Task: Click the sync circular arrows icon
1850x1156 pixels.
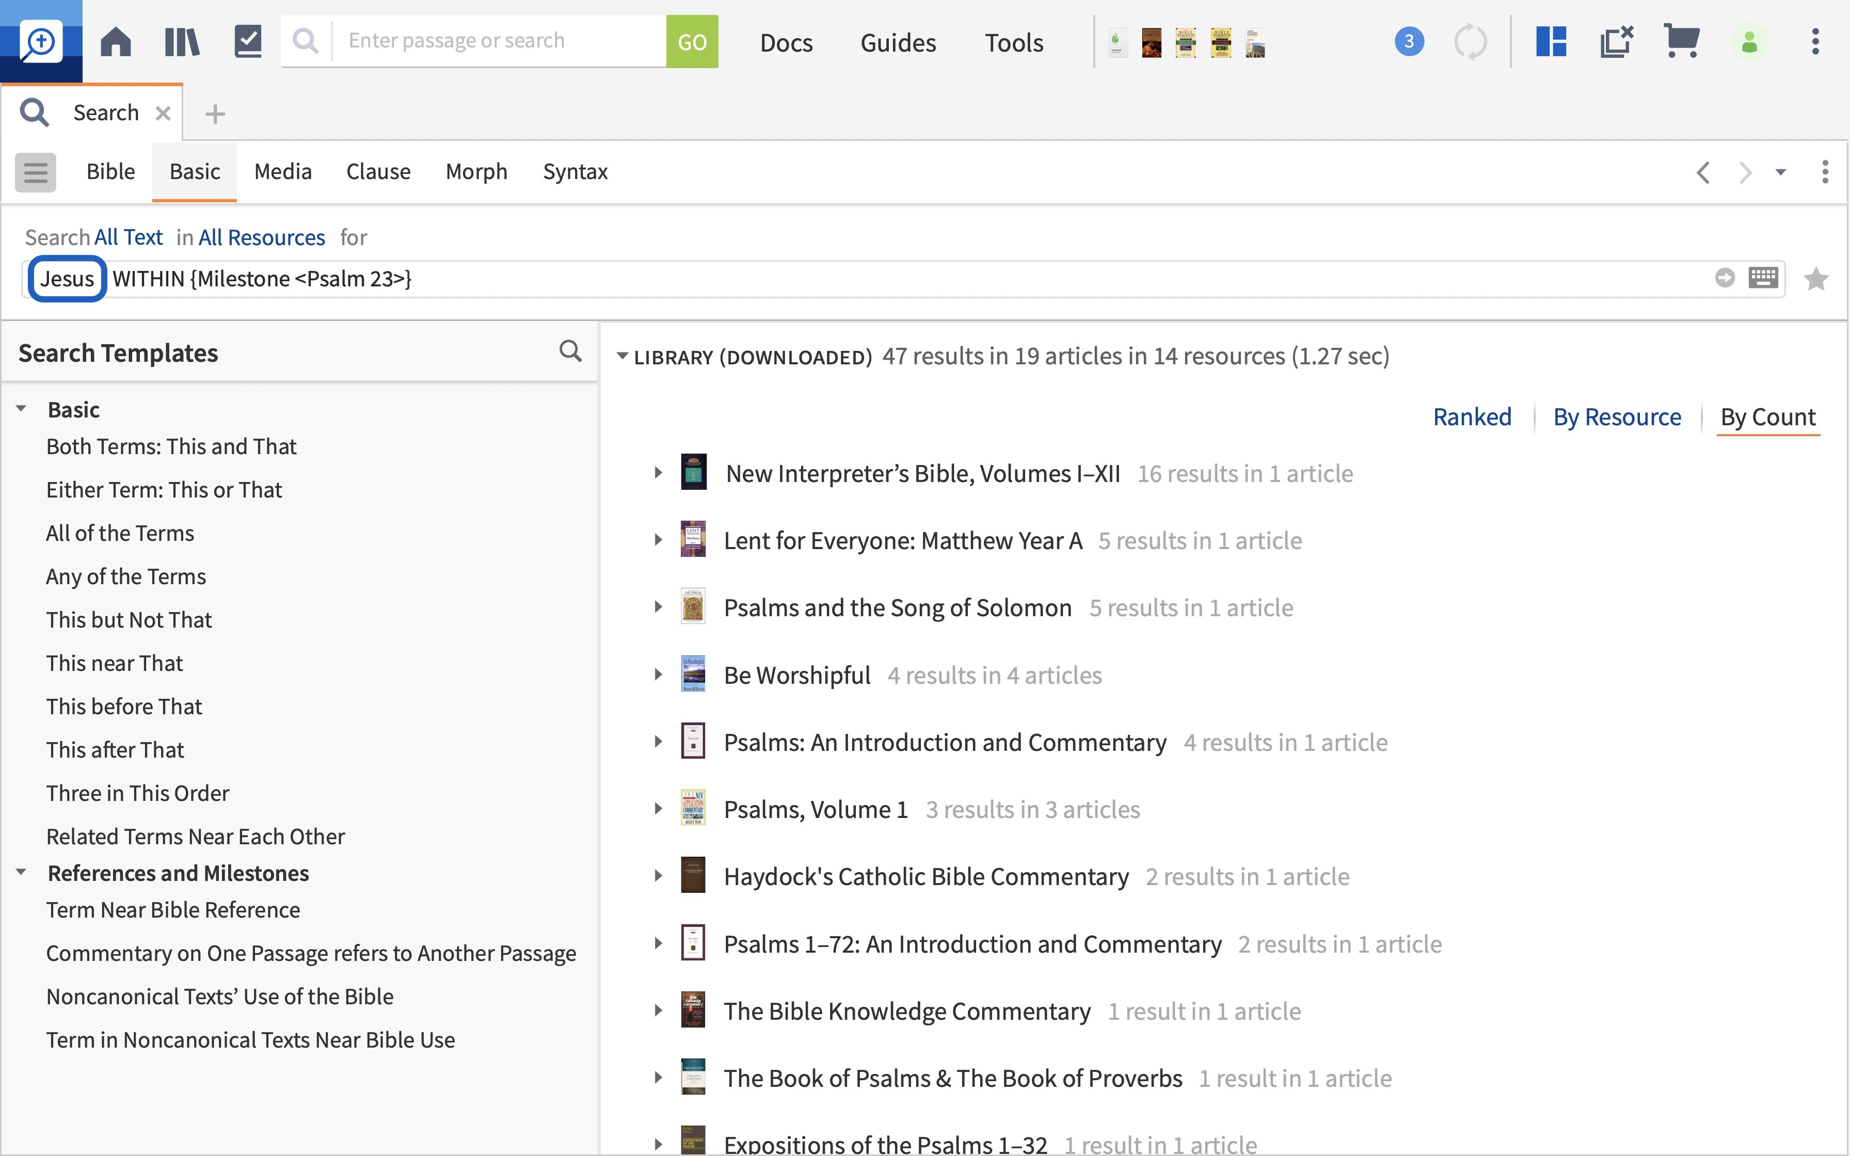Action: pyautogui.click(x=1470, y=41)
